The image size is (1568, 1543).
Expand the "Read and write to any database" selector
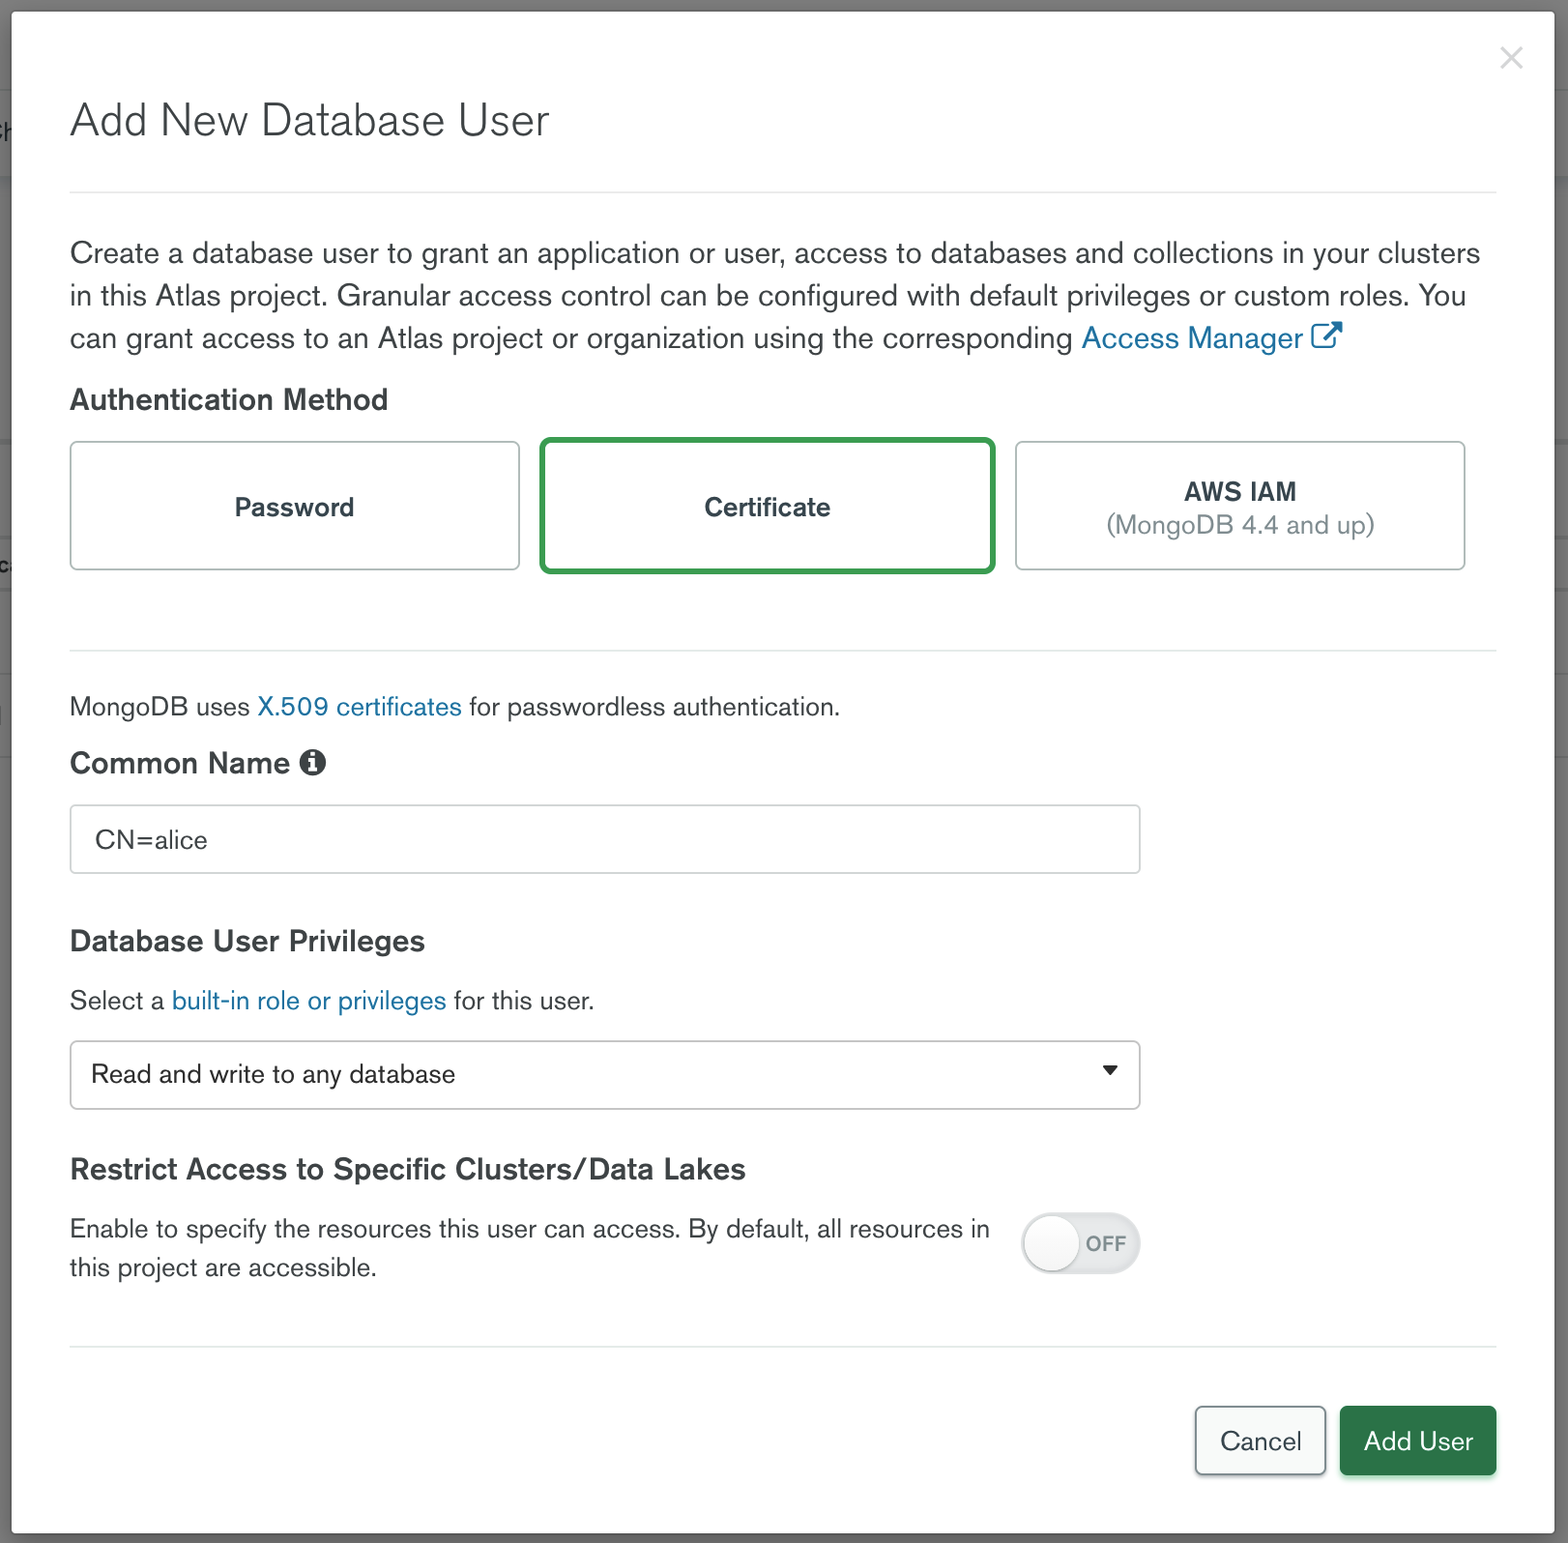point(605,1074)
